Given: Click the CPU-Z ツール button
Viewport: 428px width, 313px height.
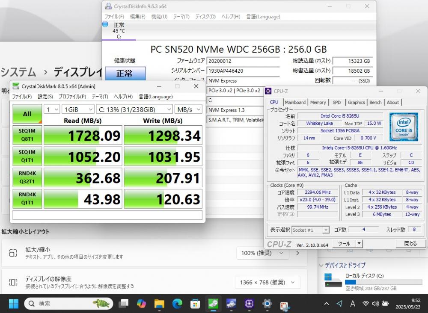Looking at the screenshot, I should point(344,243).
